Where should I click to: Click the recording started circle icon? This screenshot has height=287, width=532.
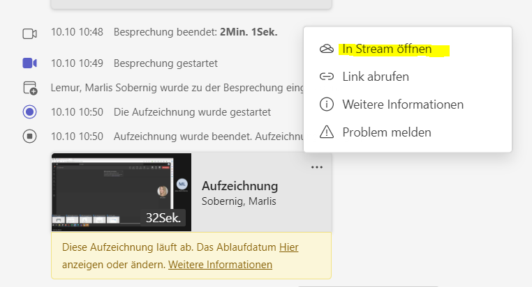(30, 112)
